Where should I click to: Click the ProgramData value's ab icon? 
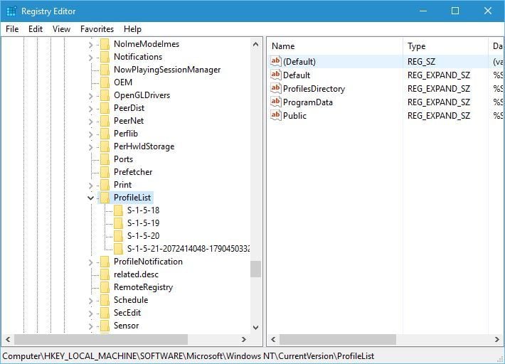[276, 102]
